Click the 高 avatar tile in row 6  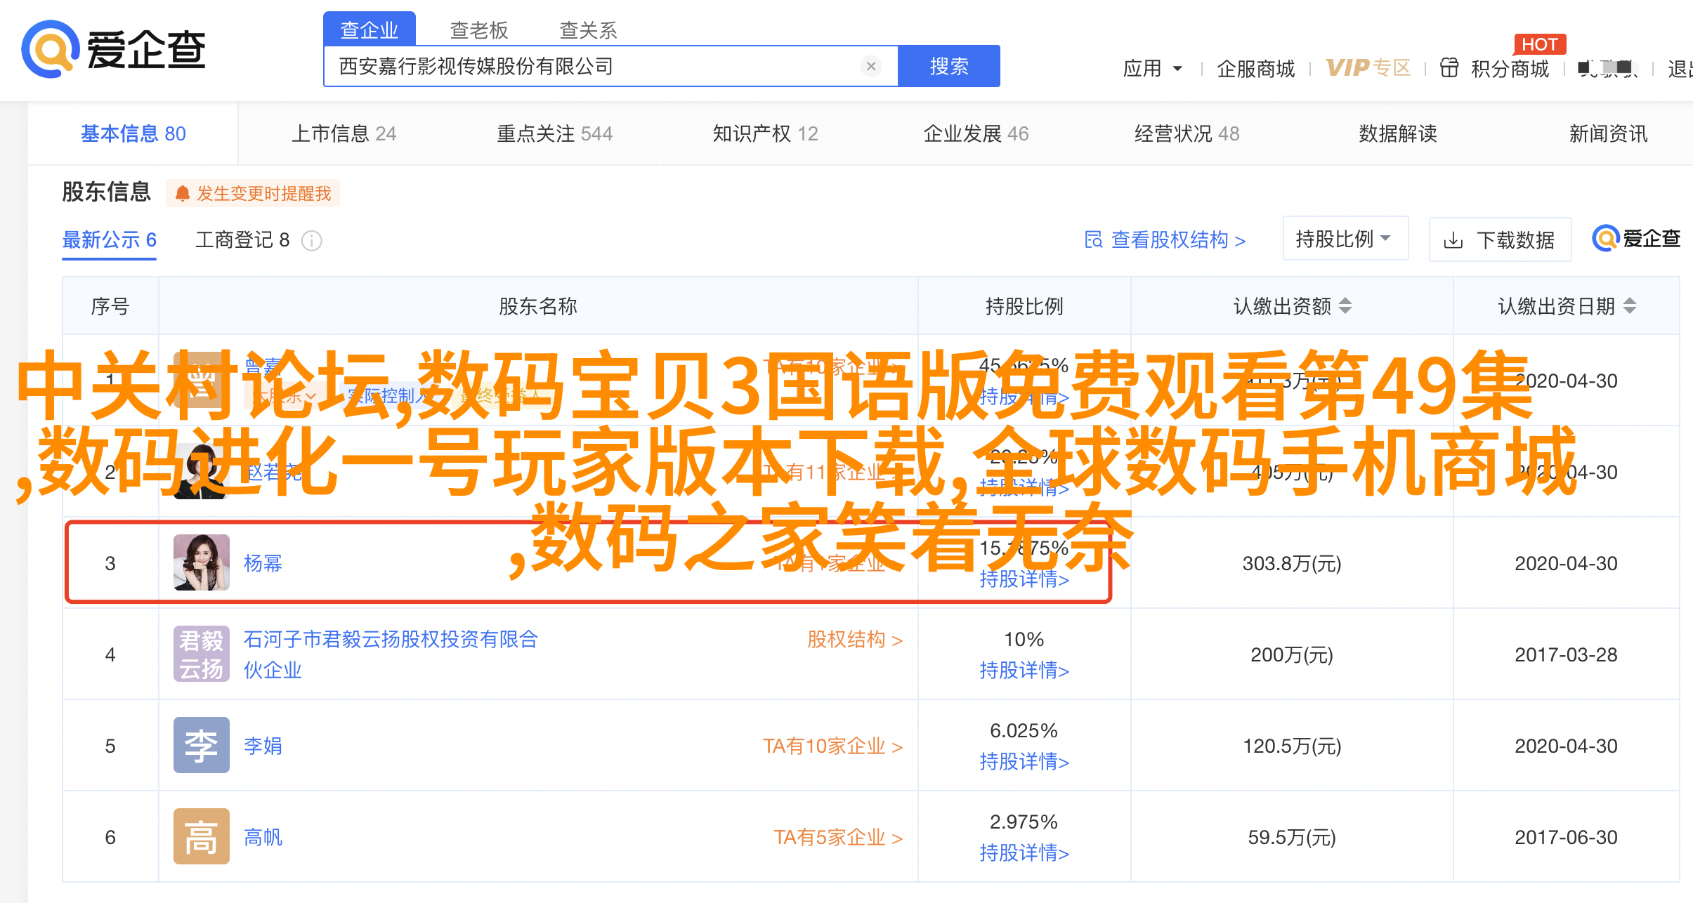(202, 836)
